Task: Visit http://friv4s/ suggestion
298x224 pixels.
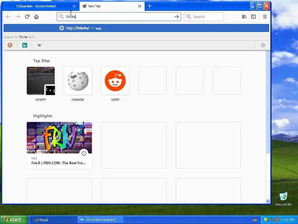Action: (x=136, y=28)
